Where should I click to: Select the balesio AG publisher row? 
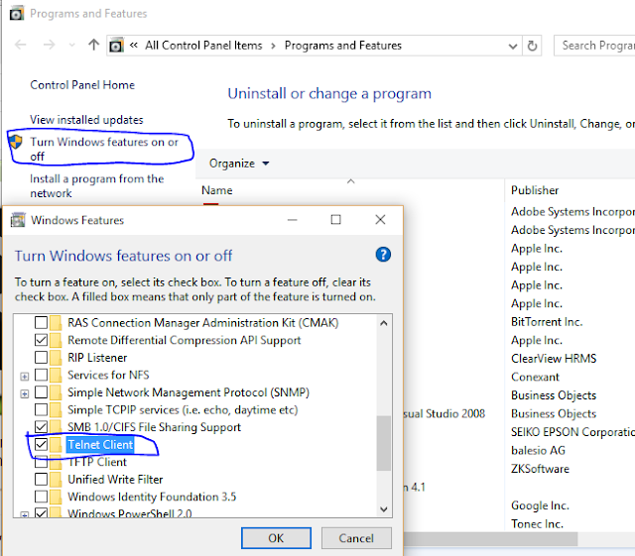[x=538, y=450]
